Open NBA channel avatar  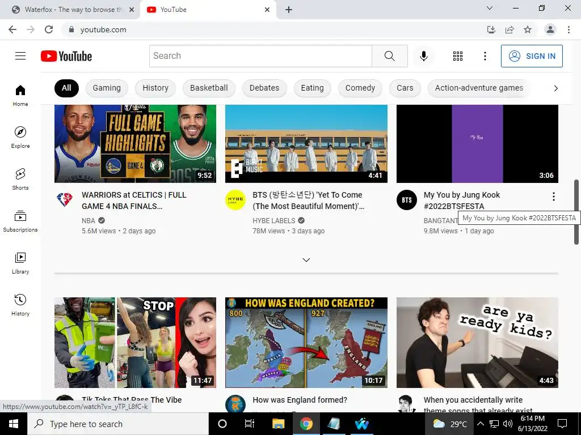(x=65, y=200)
